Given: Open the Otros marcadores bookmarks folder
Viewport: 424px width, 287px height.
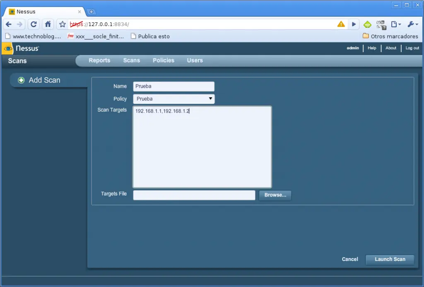Looking at the screenshot, I should coord(390,36).
